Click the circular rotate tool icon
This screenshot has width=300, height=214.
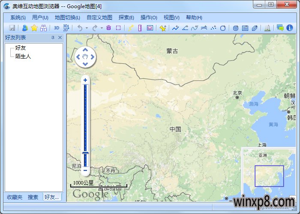[223, 28]
